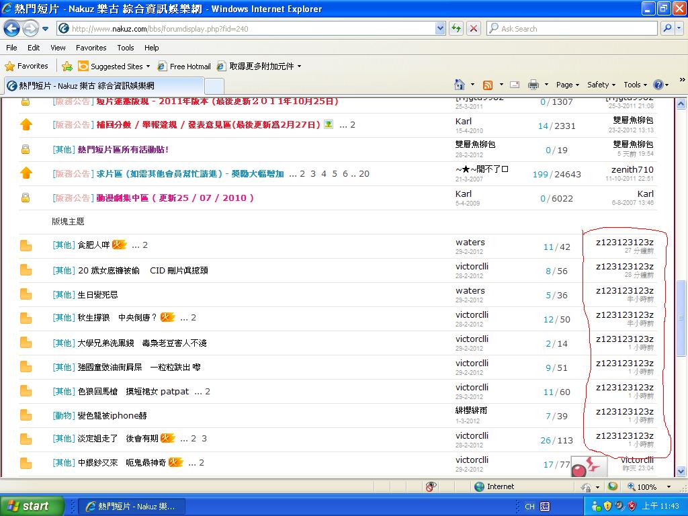Click the folder icon beside 食肥人咩
Image resolution: width=688 pixels, height=516 pixels.
click(26, 246)
